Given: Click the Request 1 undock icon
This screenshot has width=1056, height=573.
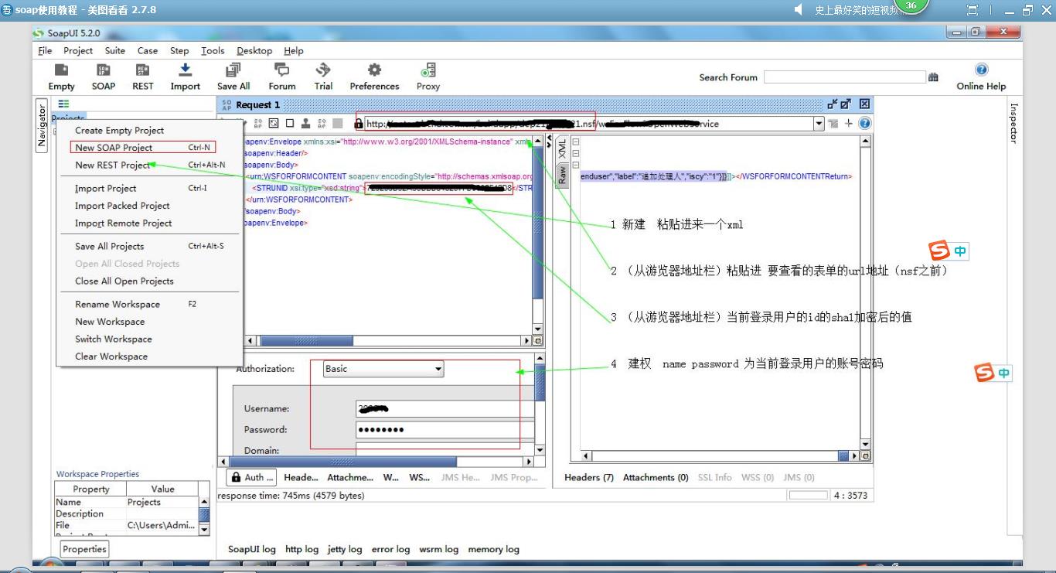Looking at the screenshot, I should point(833,104).
